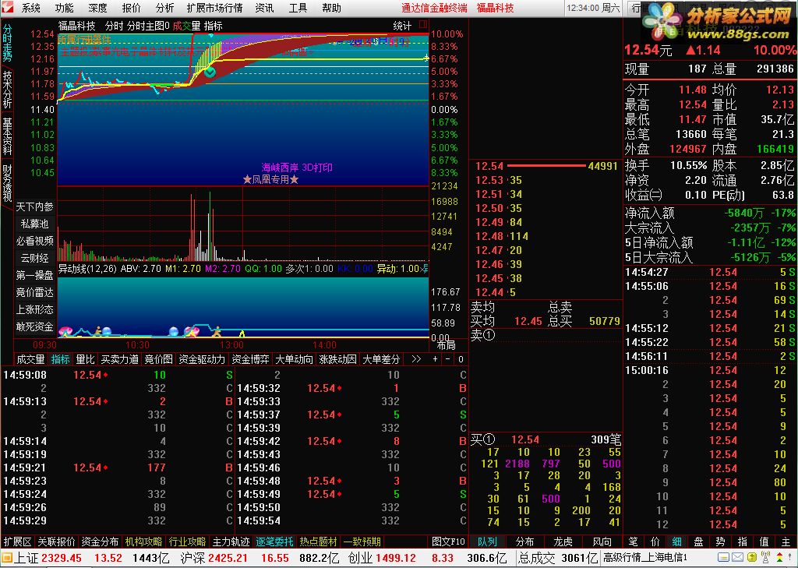Click the small square icon next to 统计
The width and height of the screenshot is (798, 568).
click(423, 24)
